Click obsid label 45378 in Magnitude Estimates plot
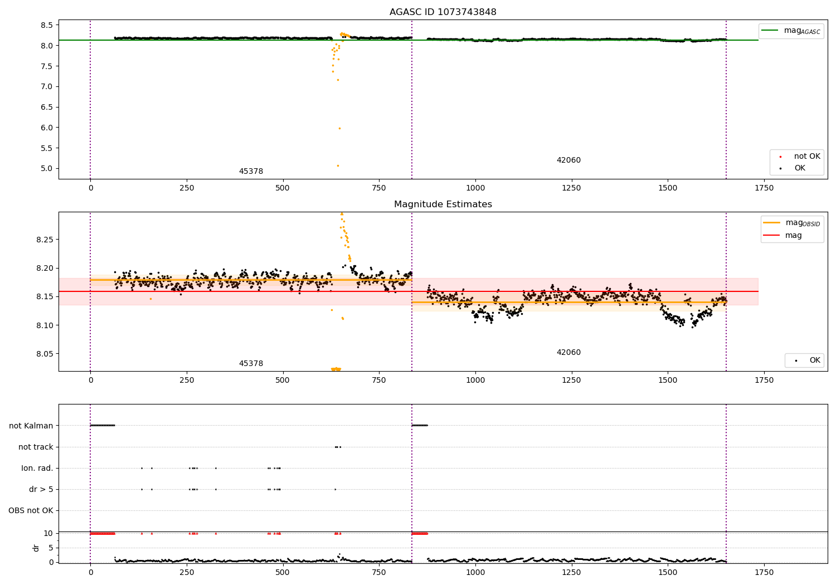Image resolution: width=836 pixels, height=585 pixels. coord(251,364)
